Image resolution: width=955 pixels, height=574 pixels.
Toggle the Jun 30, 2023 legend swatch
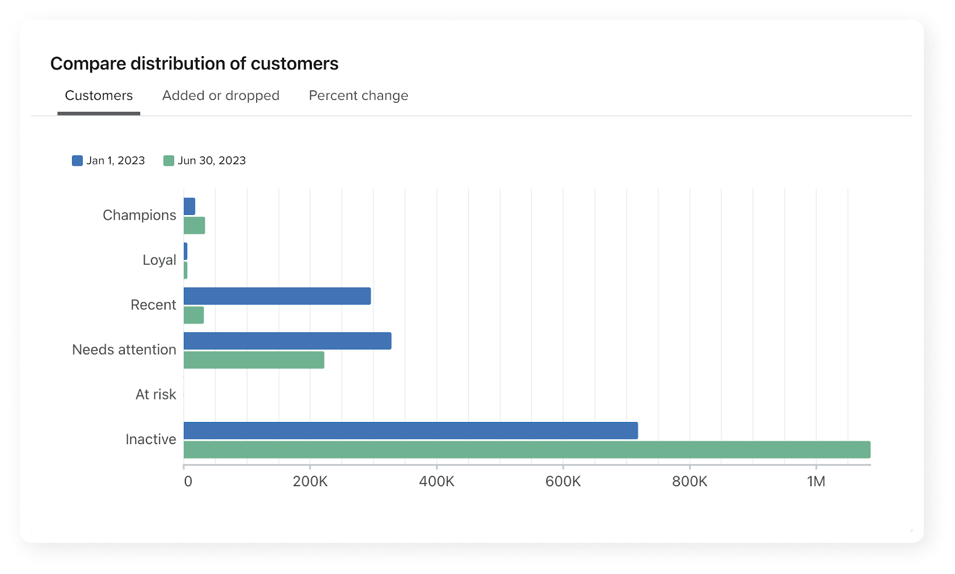[168, 161]
